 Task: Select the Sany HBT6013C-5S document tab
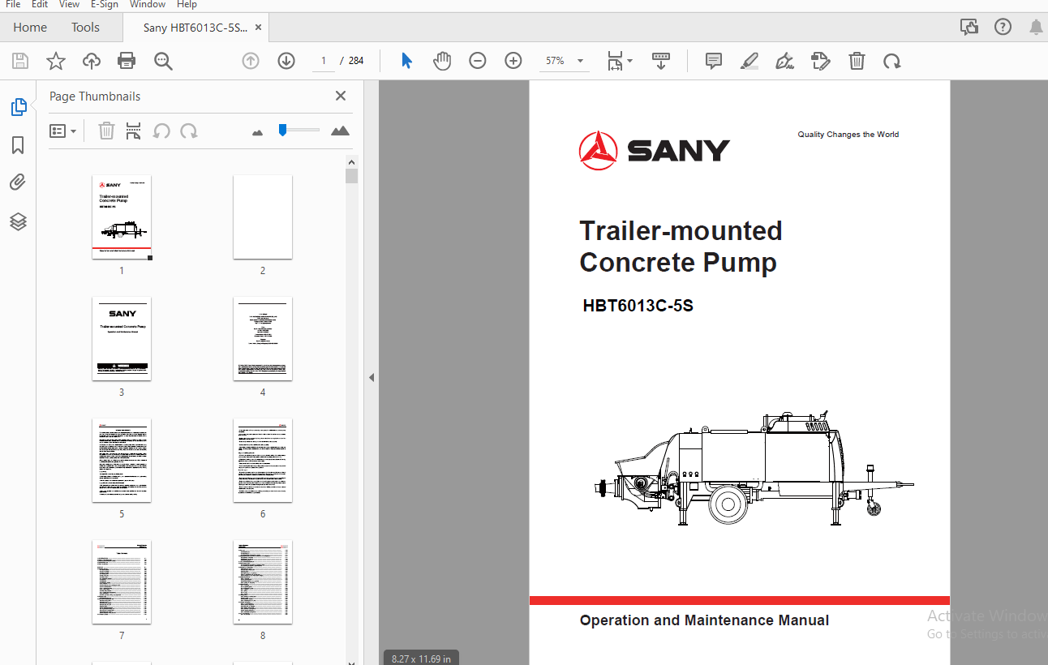pyautogui.click(x=195, y=28)
